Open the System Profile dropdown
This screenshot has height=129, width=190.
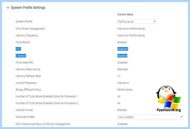(x=137, y=22)
